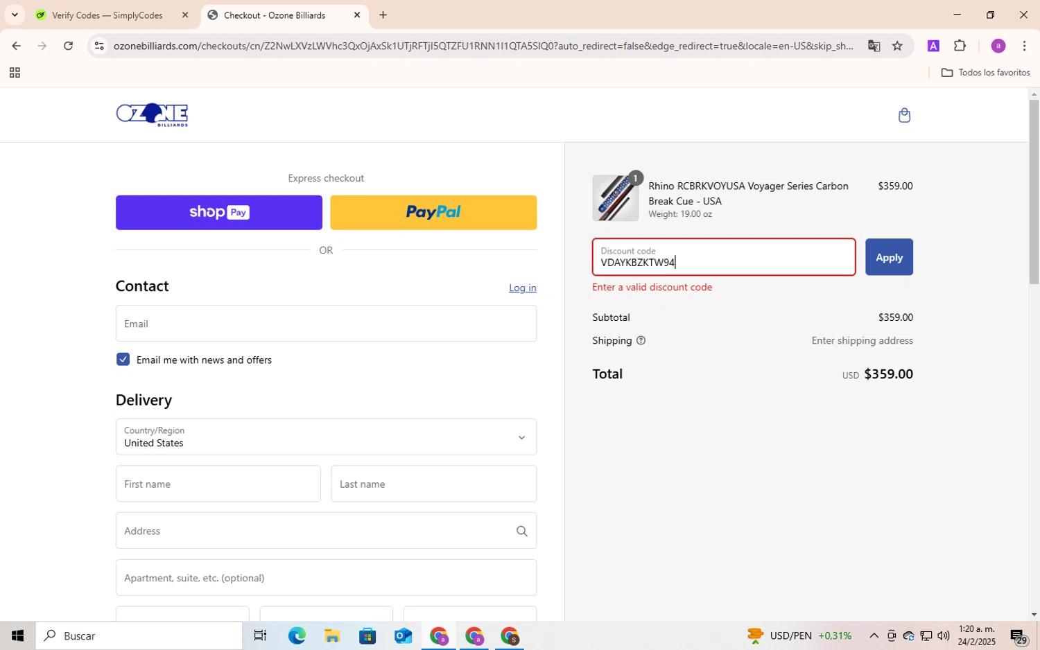The width and height of the screenshot is (1040, 650).
Task: Focus the First name field
Action: (218, 484)
